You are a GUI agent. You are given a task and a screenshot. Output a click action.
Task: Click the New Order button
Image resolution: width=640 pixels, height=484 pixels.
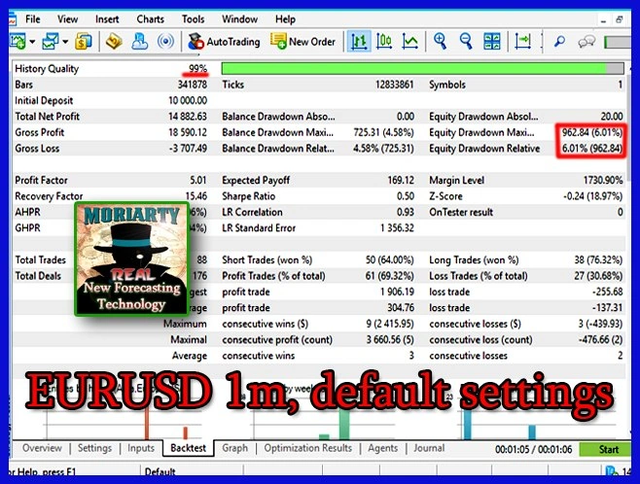click(303, 42)
